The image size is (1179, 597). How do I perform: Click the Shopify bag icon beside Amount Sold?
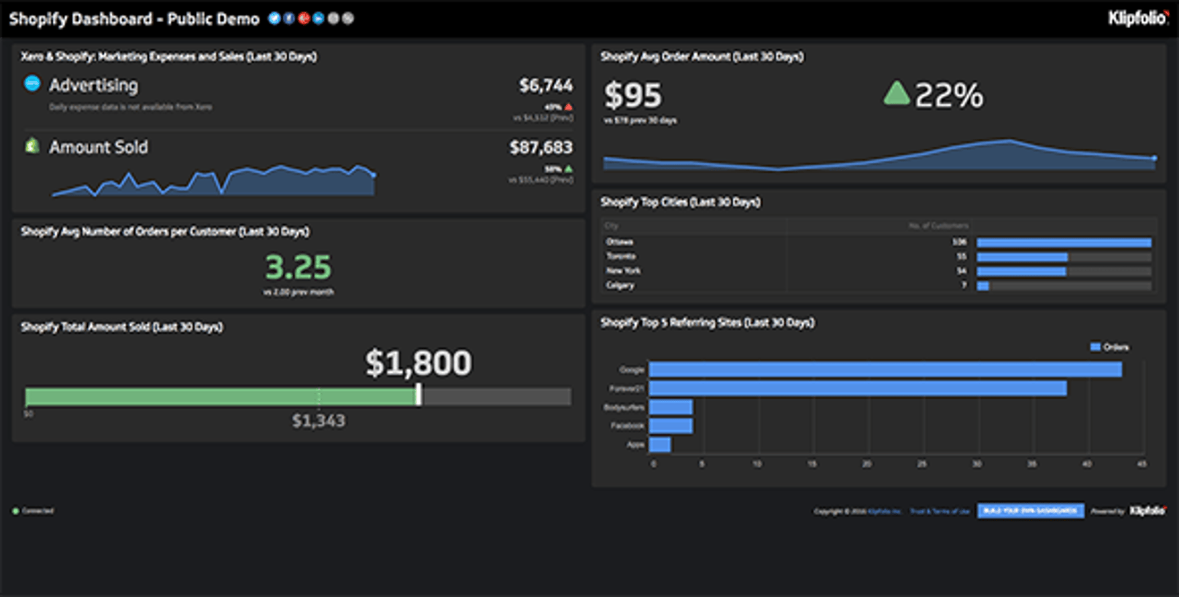coord(32,146)
